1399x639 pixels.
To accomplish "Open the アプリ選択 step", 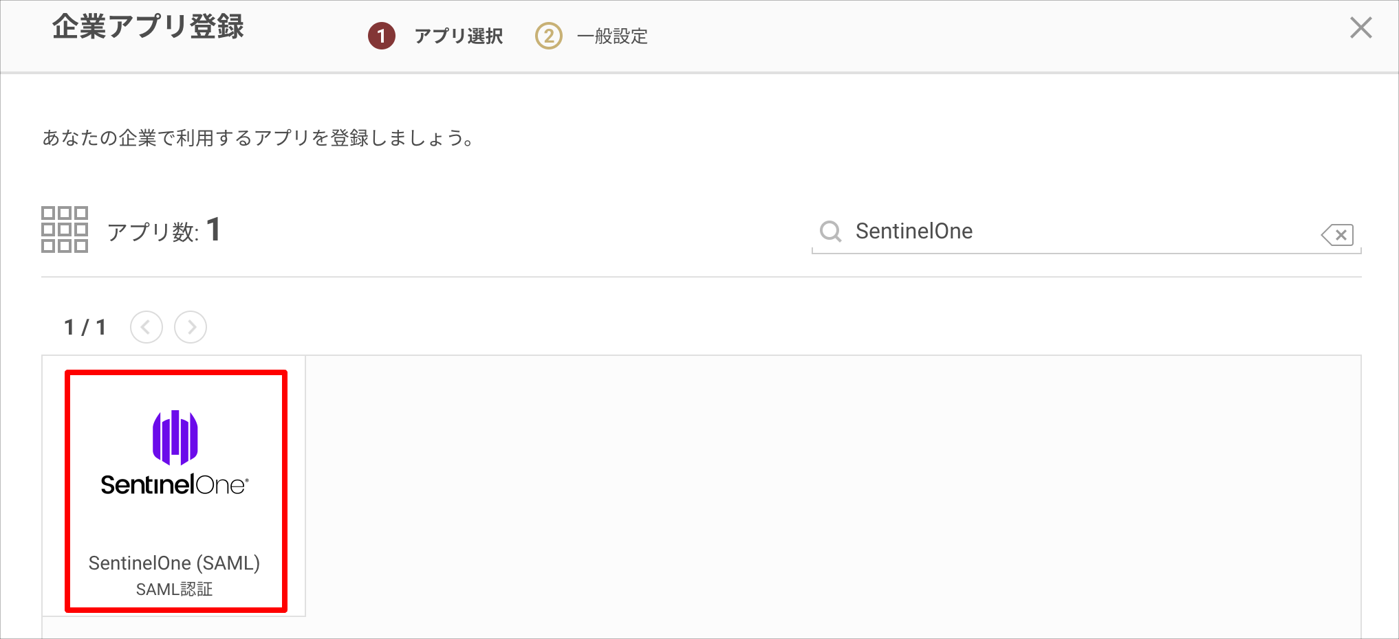I will 458,36.
